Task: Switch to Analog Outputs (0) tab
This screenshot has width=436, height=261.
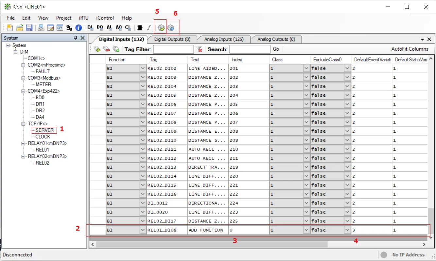Action: pos(276,39)
